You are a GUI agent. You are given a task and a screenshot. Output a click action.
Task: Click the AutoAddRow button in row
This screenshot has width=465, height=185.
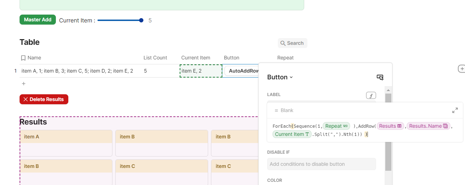coord(242,71)
